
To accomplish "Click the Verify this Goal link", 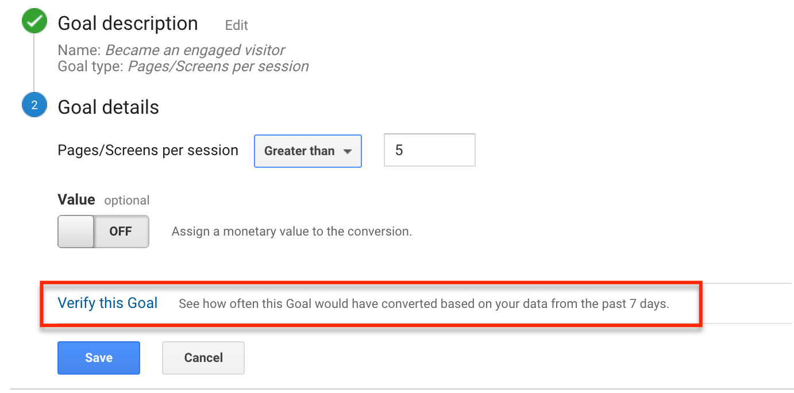I will point(108,303).
